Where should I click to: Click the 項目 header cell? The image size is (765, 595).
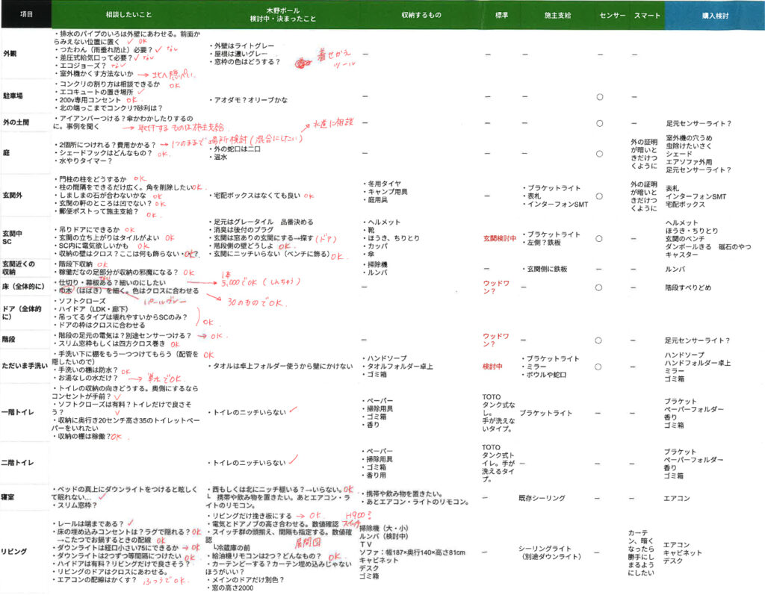coord(26,14)
